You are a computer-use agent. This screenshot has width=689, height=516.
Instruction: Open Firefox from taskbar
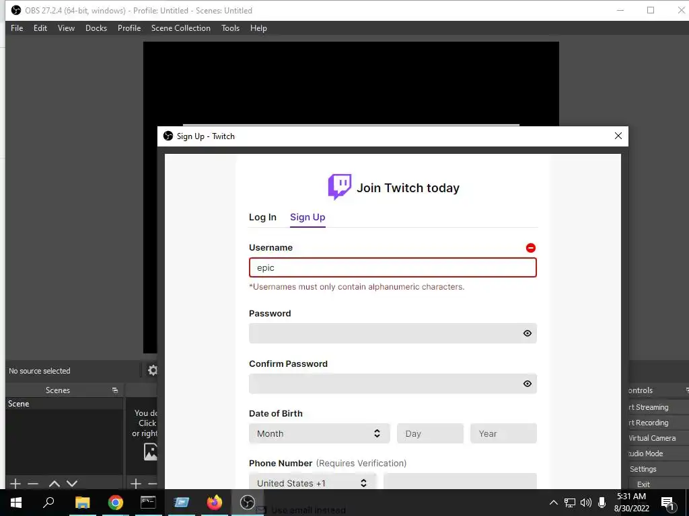pyautogui.click(x=214, y=503)
